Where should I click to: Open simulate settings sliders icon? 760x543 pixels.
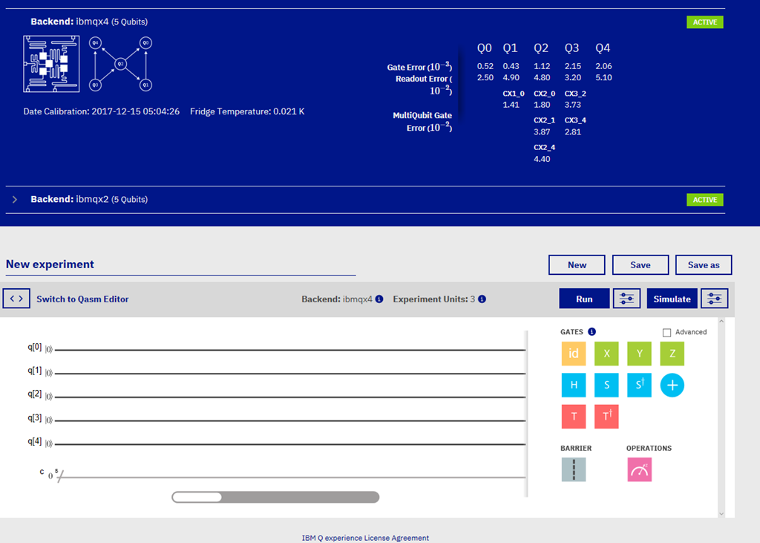click(715, 299)
